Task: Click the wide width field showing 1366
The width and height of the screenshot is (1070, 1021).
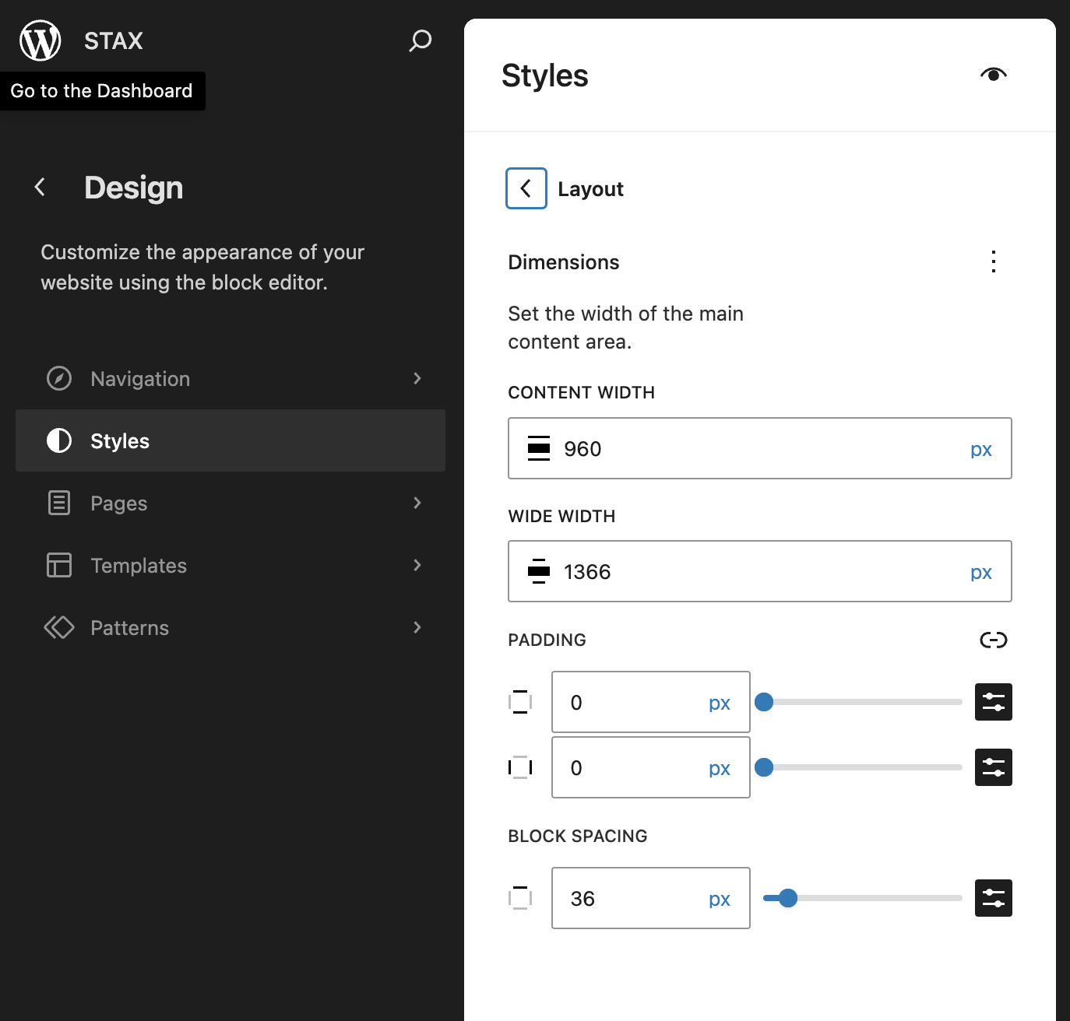Action: pyautogui.click(x=760, y=571)
